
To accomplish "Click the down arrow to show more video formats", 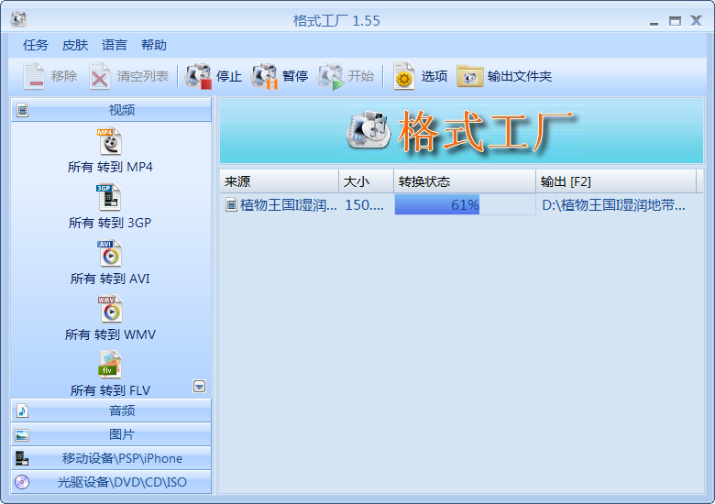I will point(199,387).
